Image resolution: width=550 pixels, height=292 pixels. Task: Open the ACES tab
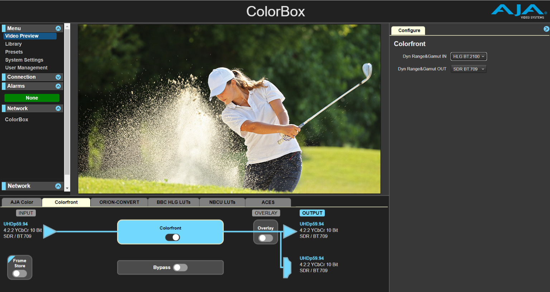[268, 202]
